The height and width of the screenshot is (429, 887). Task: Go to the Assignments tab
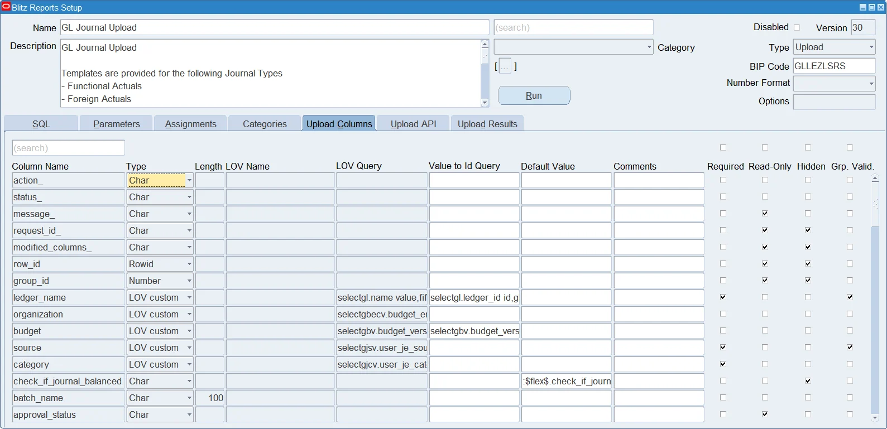(190, 123)
